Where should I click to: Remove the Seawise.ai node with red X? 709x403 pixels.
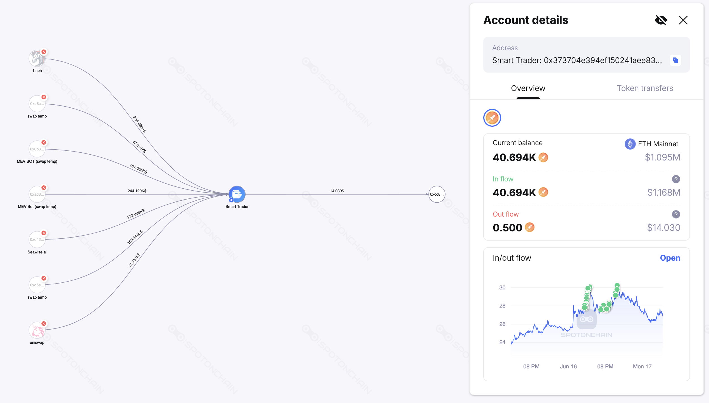point(44,233)
